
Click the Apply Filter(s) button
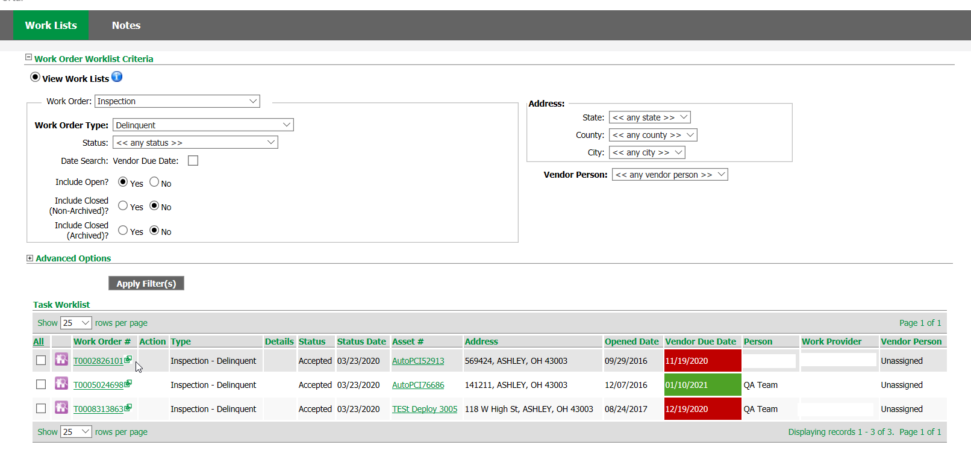click(146, 283)
